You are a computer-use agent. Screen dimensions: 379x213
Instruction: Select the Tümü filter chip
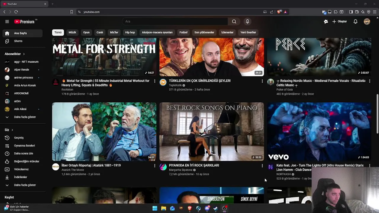[58, 32]
